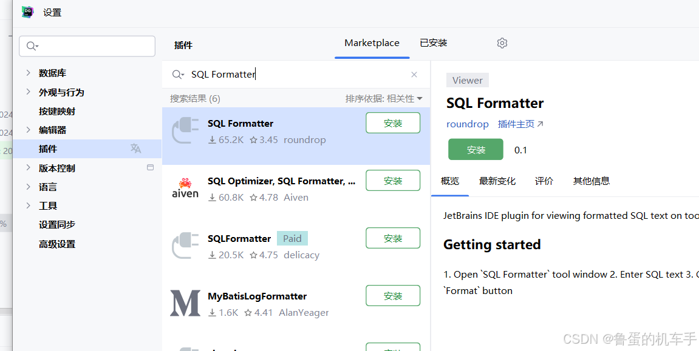
Task: Switch to the 已安装 tab
Action: 434,43
